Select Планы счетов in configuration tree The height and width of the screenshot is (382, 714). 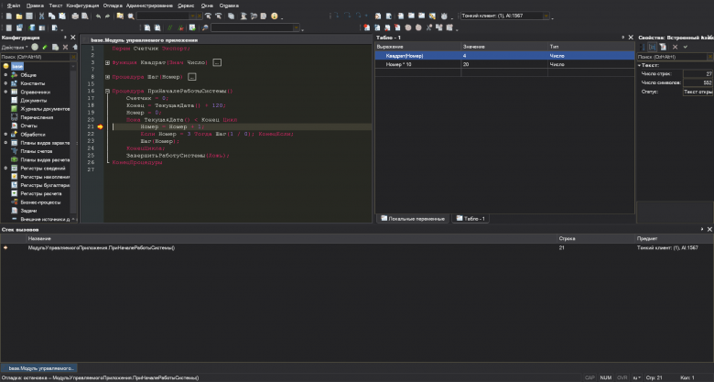click(36, 151)
